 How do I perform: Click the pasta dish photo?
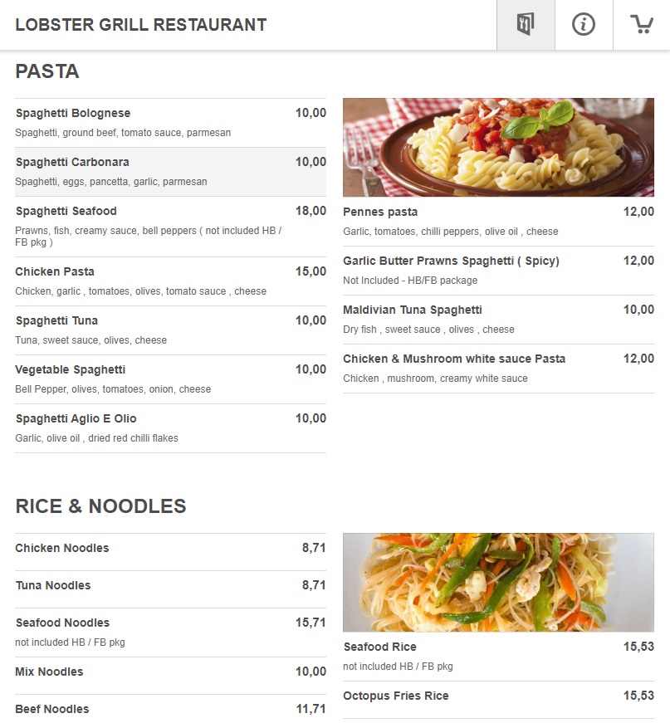pyautogui.click(x=498, y=147)
